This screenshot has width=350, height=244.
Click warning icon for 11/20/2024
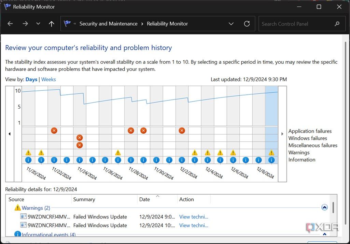pyautogui.click(x=28, y=153)
